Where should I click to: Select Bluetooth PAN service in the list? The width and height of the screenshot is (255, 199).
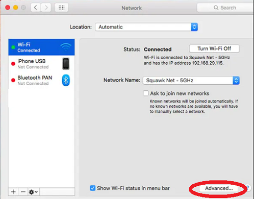(x=41, y=80)
